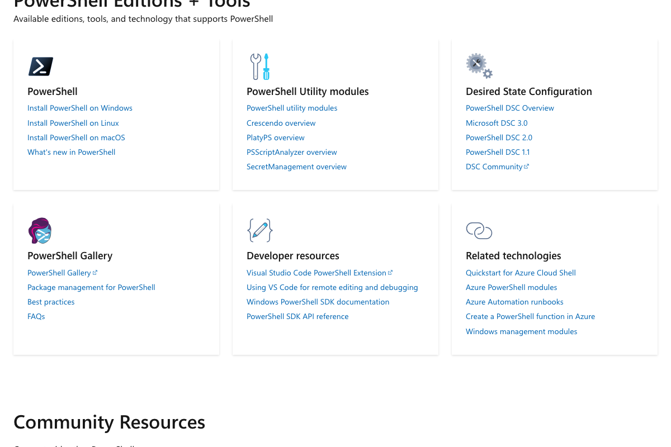Screen dimensions: 671x447
Task: Click the PowerShell Utility modules heading
Action: [x=308, y=92]
